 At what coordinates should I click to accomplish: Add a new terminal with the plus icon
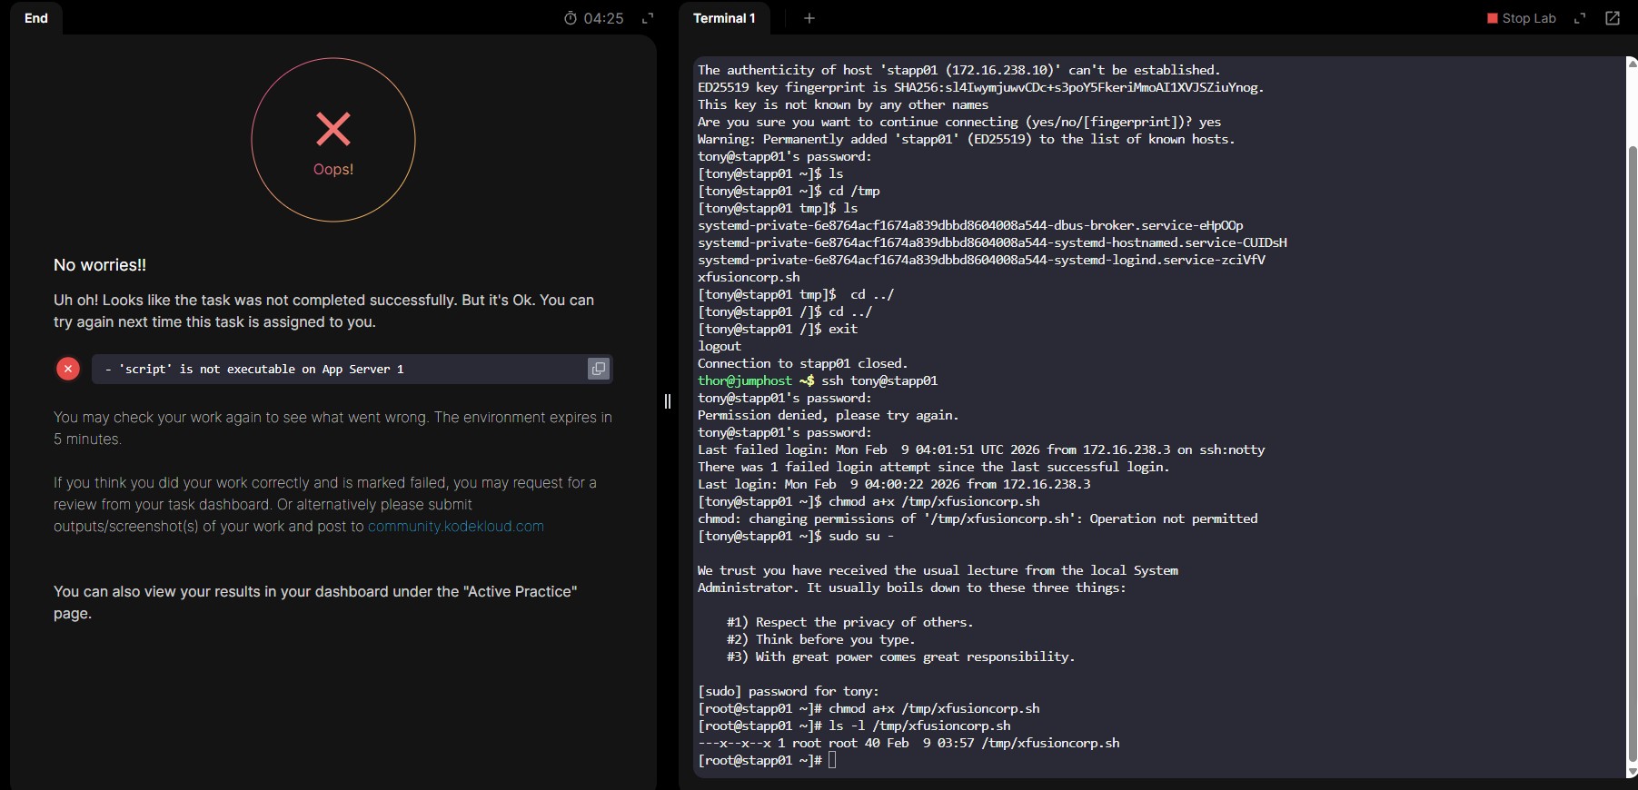[809, 18]
